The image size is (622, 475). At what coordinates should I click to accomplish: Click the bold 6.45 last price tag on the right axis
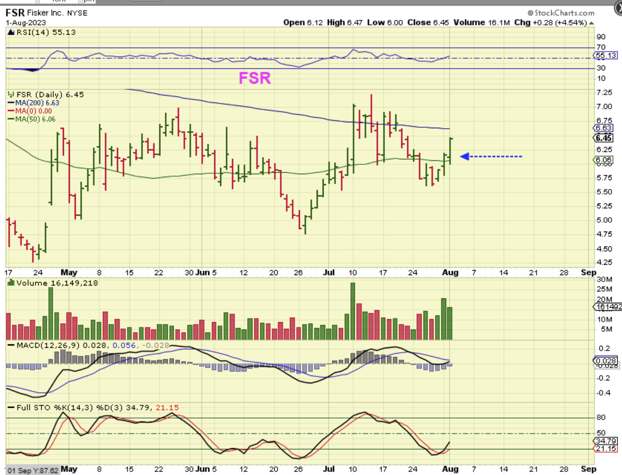pyautogui.click(x=604, y=138)
